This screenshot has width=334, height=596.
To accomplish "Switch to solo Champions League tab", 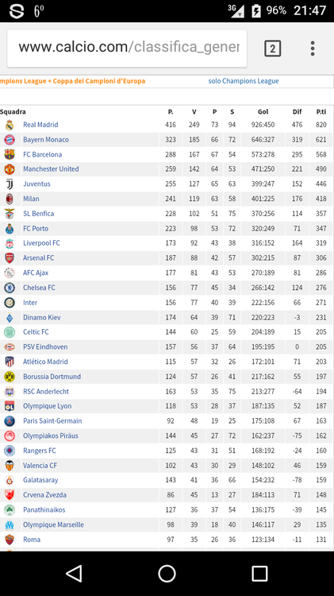I will point(244,81).
